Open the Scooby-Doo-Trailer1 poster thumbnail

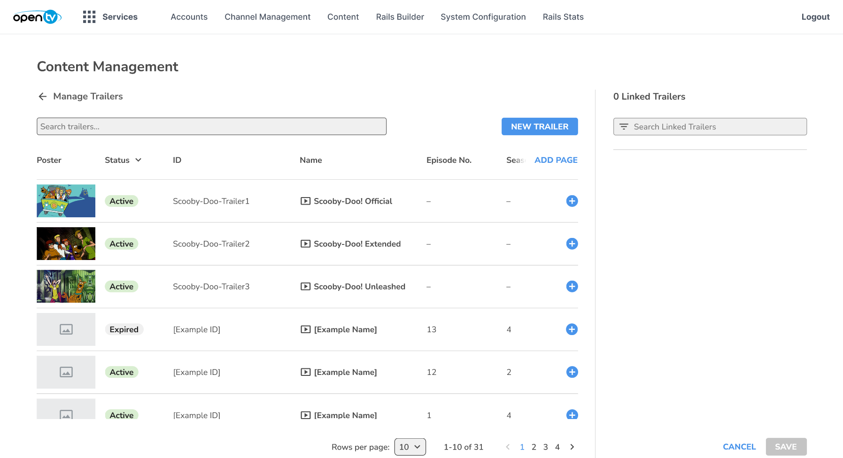[66, 201]
